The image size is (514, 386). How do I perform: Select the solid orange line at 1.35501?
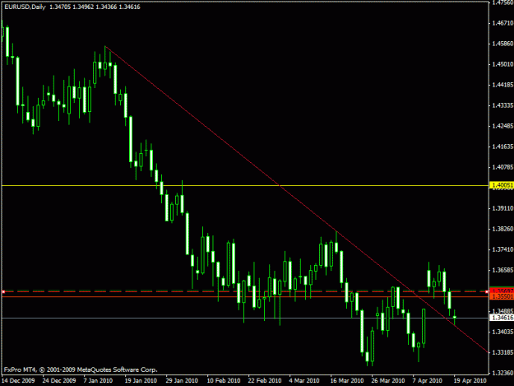pos(245,297)
